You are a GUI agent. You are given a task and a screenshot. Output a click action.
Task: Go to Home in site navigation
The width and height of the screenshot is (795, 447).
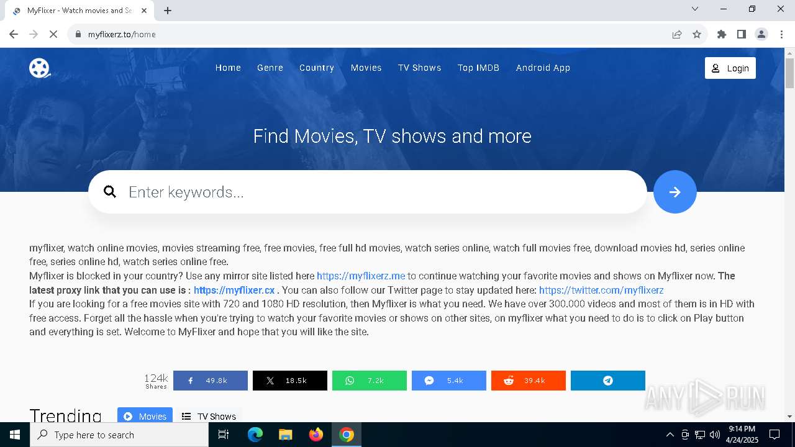pyautogui.click(x=228, y=68)
